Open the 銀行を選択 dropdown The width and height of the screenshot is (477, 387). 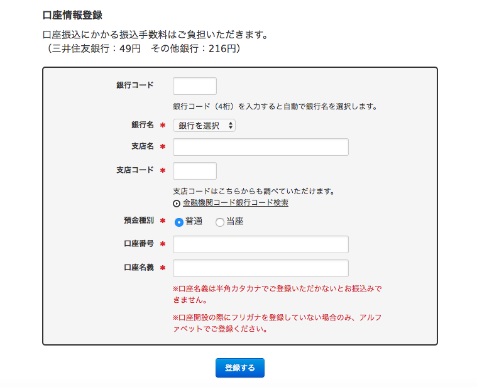coord(204,125)
